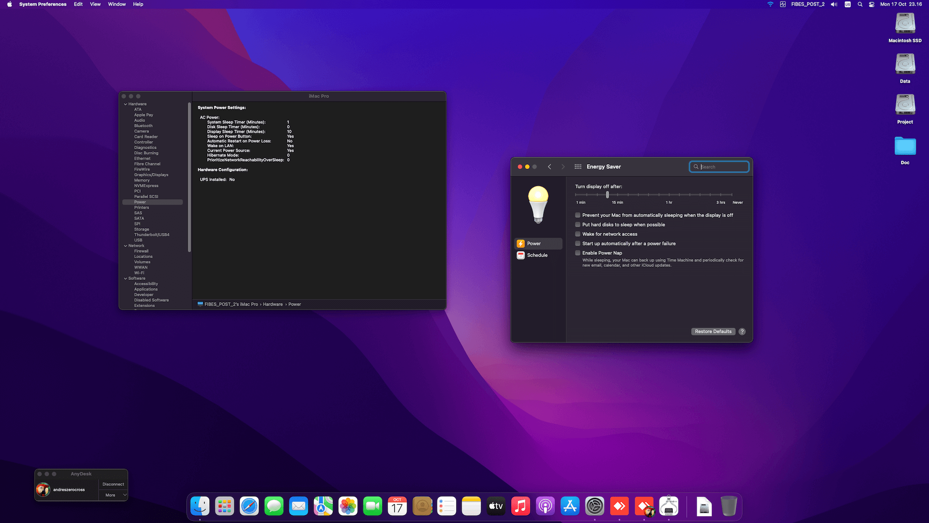Open Control Center in menu bar

[x=871, y=4]
